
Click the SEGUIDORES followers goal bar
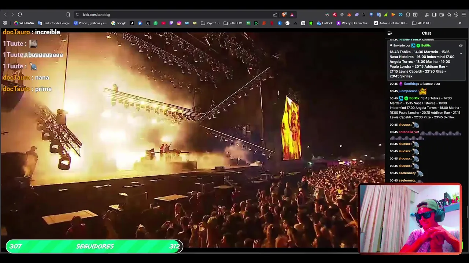point(94,246)
